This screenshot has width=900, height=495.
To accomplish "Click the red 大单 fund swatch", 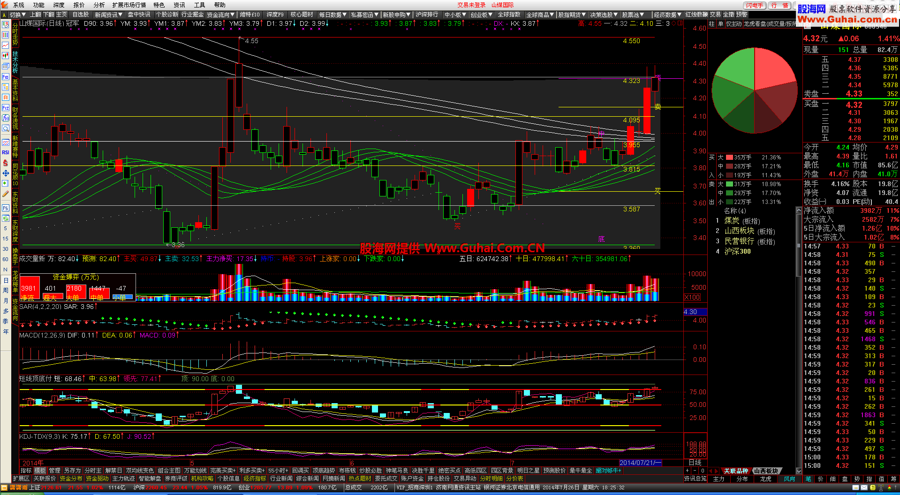I will point(75,292).
